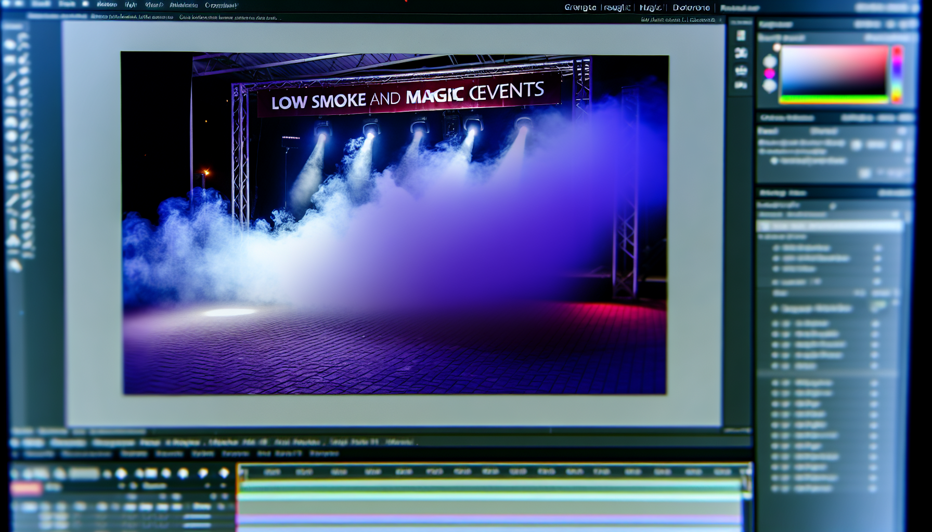This screenshot has height=532, width=932.
Task: Select the highlighted row in the layers list
Action: (x=830, y=226)
